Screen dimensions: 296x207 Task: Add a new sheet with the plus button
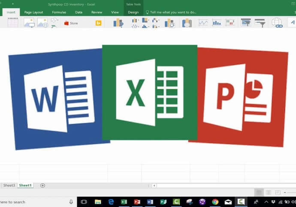[42, 186]
